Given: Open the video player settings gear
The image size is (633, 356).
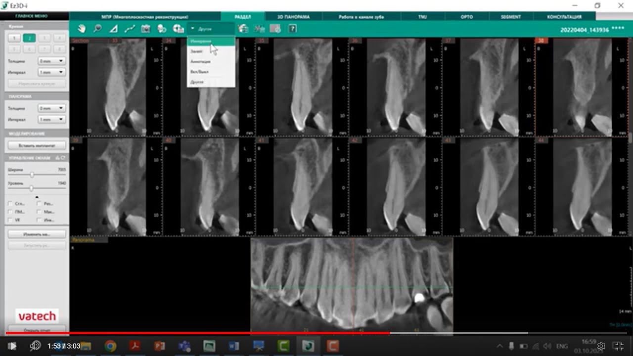Looking at the screenshot, I should [601, 346].
